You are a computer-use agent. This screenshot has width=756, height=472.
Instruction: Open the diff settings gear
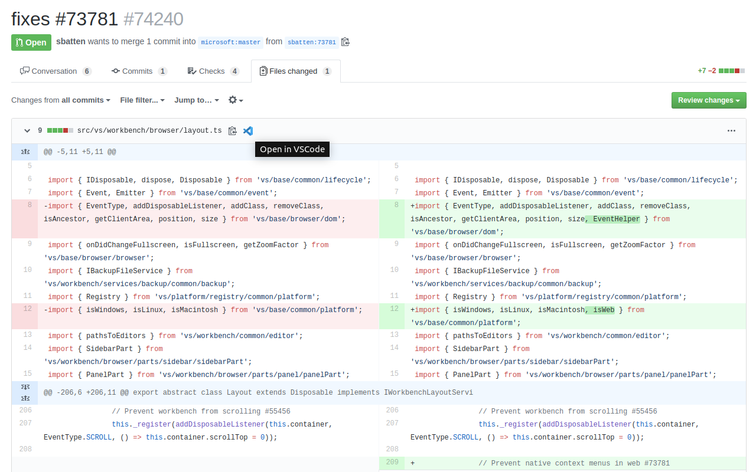coord(235,100)
